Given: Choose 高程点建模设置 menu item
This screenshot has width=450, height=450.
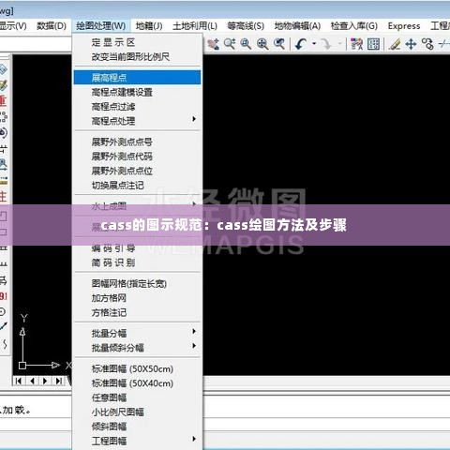Looking at the screenshot, I should tap(137, 92).
